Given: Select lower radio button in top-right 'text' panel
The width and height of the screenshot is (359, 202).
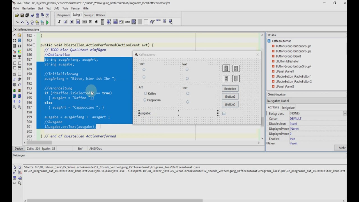Looking at the screenshot, I should pyautogui.click(x=187, y=79).
